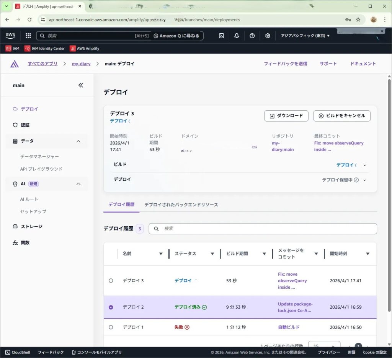Open the help question mark menu
The width and height of the screenshot is (392, 358).
tap(252, 36)
